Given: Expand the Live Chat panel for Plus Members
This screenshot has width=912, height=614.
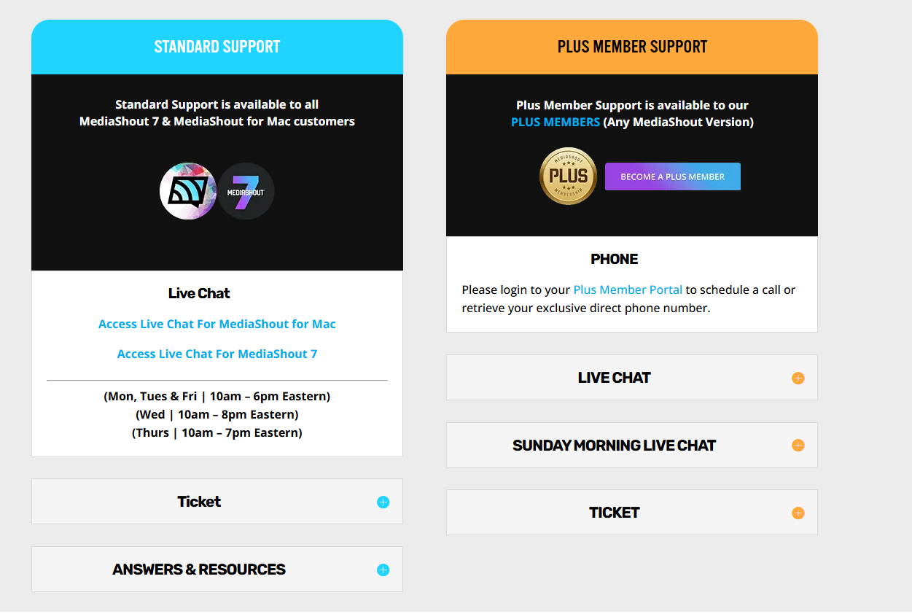Looking at the screenshot, I should point(631,378).
